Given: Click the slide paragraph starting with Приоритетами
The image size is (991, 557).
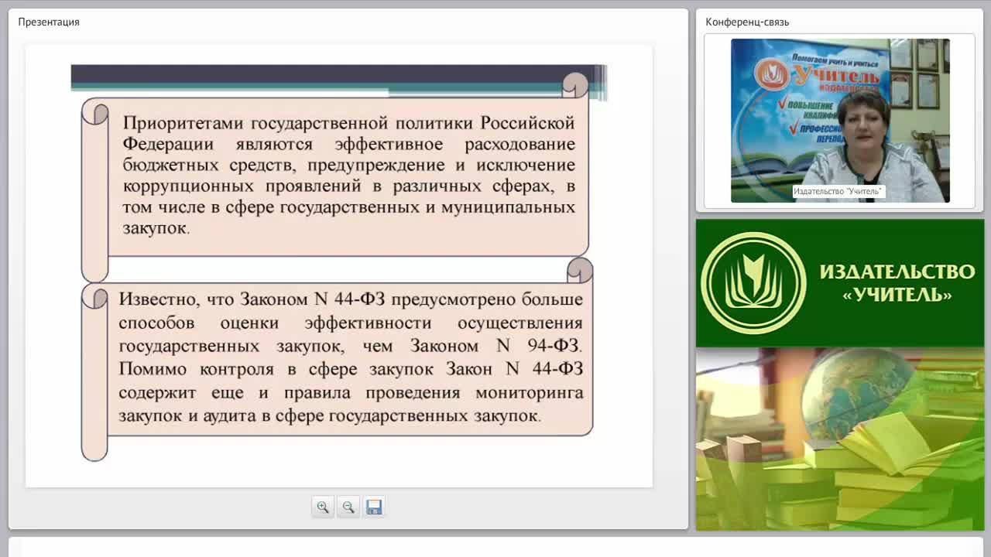Looking at the screenshot, I should [x=348, y=176].
